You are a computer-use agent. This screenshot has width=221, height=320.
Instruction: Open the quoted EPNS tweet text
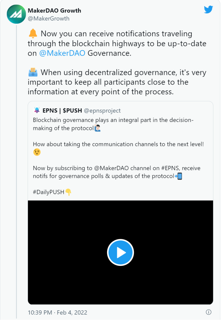click(x=118, y=156)
